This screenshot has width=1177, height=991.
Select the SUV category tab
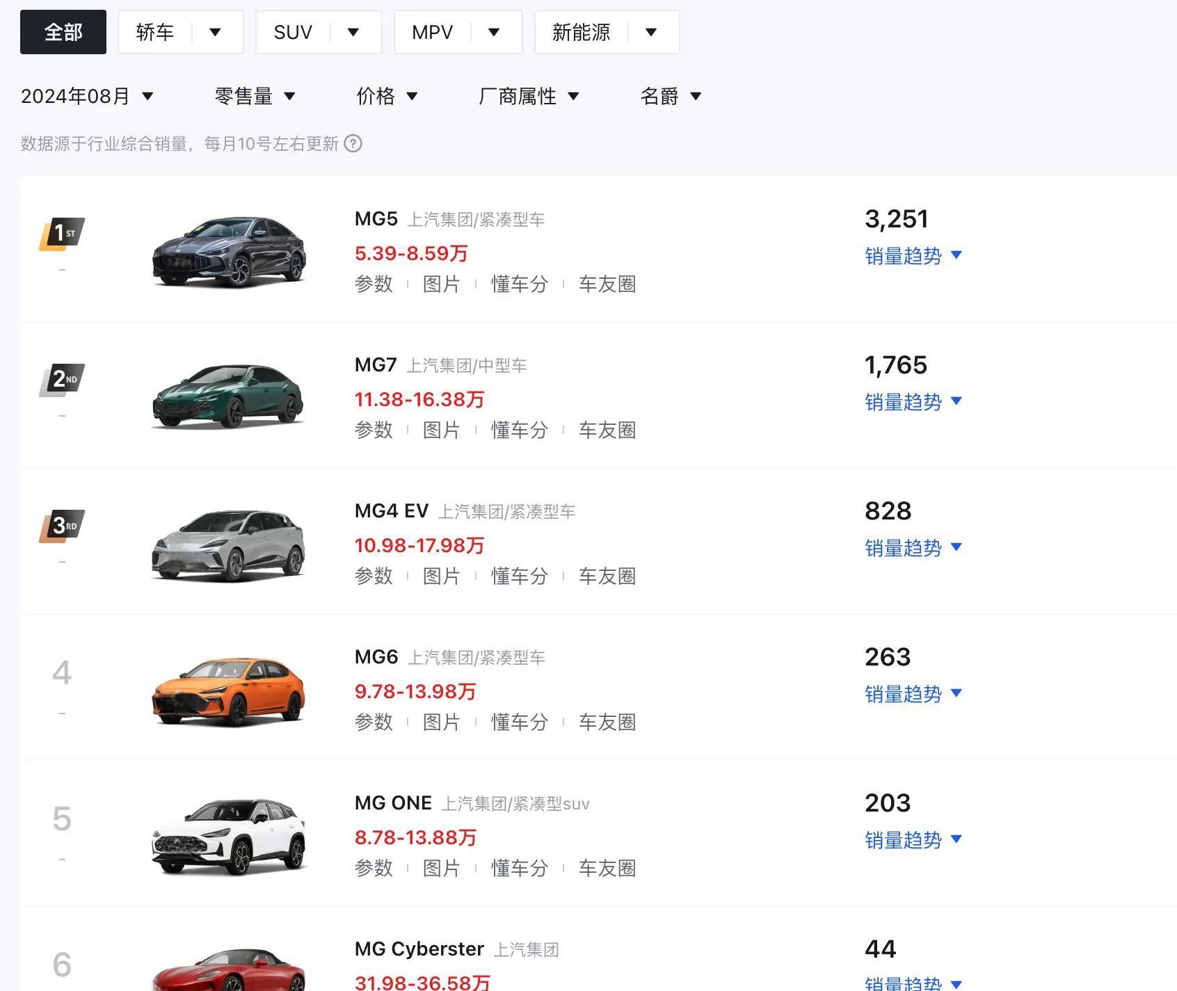293,32
